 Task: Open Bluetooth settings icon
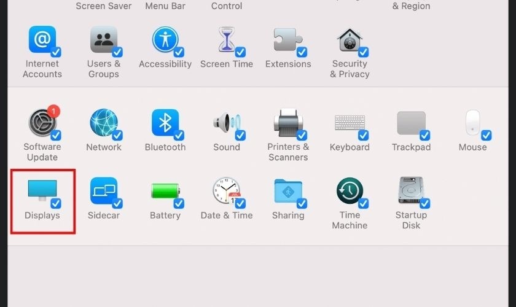tap(165, 123)
